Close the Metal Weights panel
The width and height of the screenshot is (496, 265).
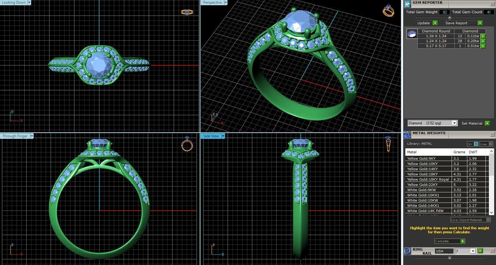click(492, 135)
